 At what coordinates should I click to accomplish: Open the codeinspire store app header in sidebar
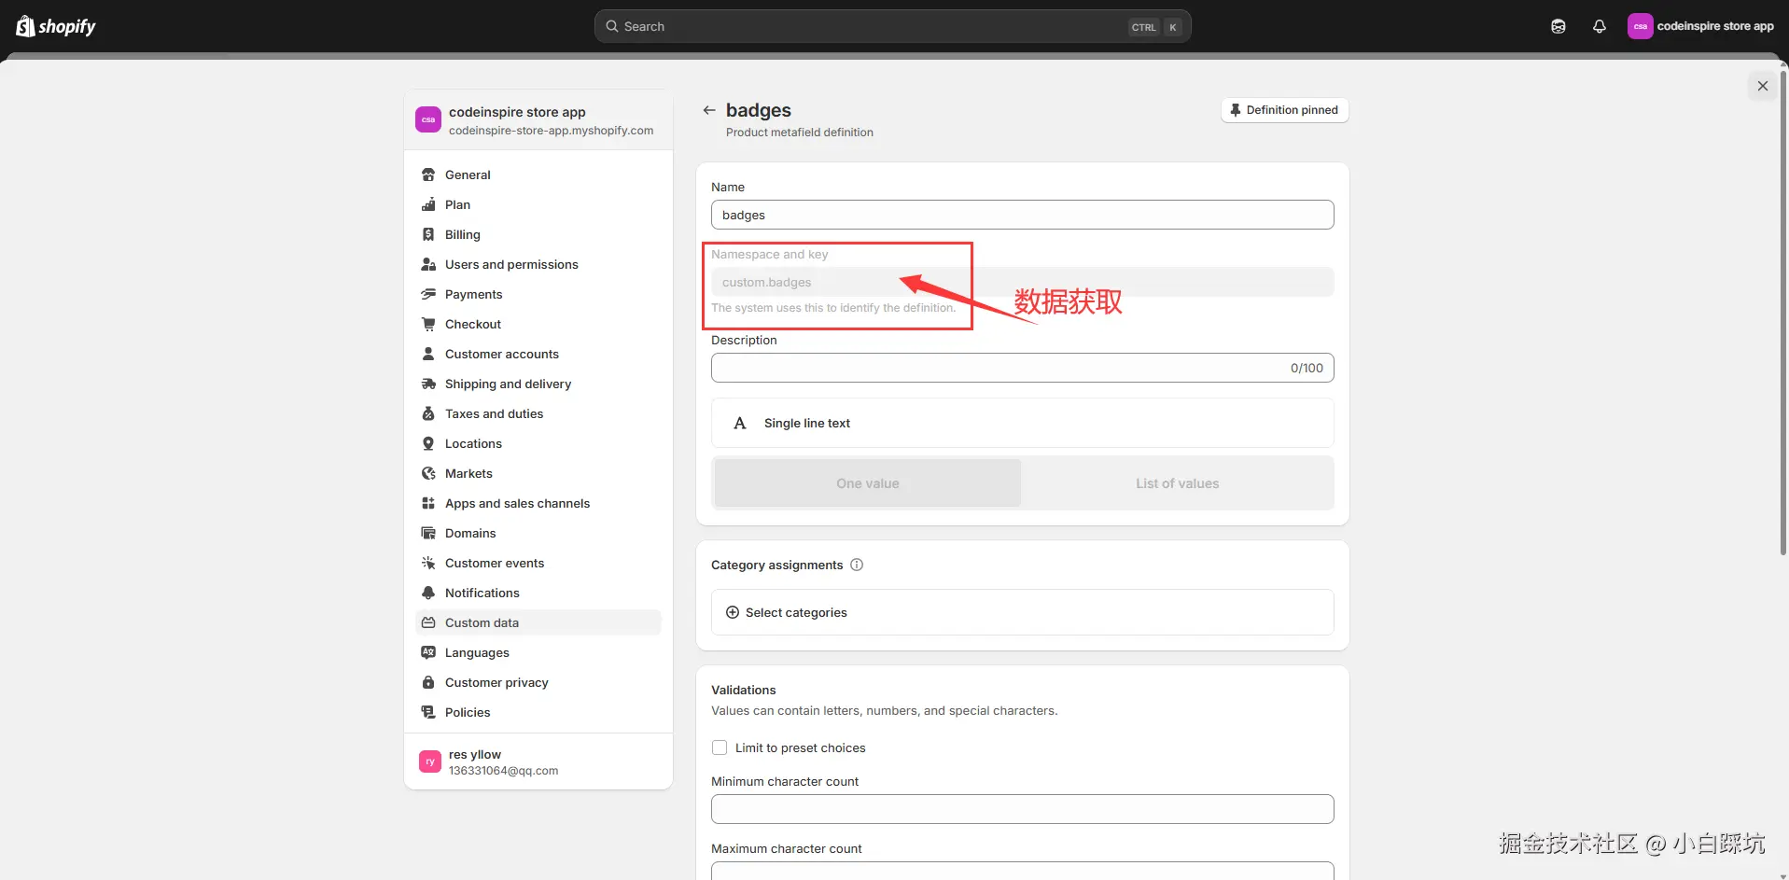[538, 120]
